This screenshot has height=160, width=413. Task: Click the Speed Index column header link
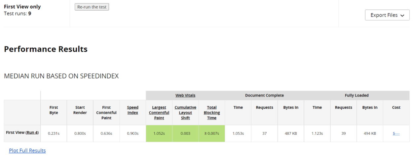[133, 110]
